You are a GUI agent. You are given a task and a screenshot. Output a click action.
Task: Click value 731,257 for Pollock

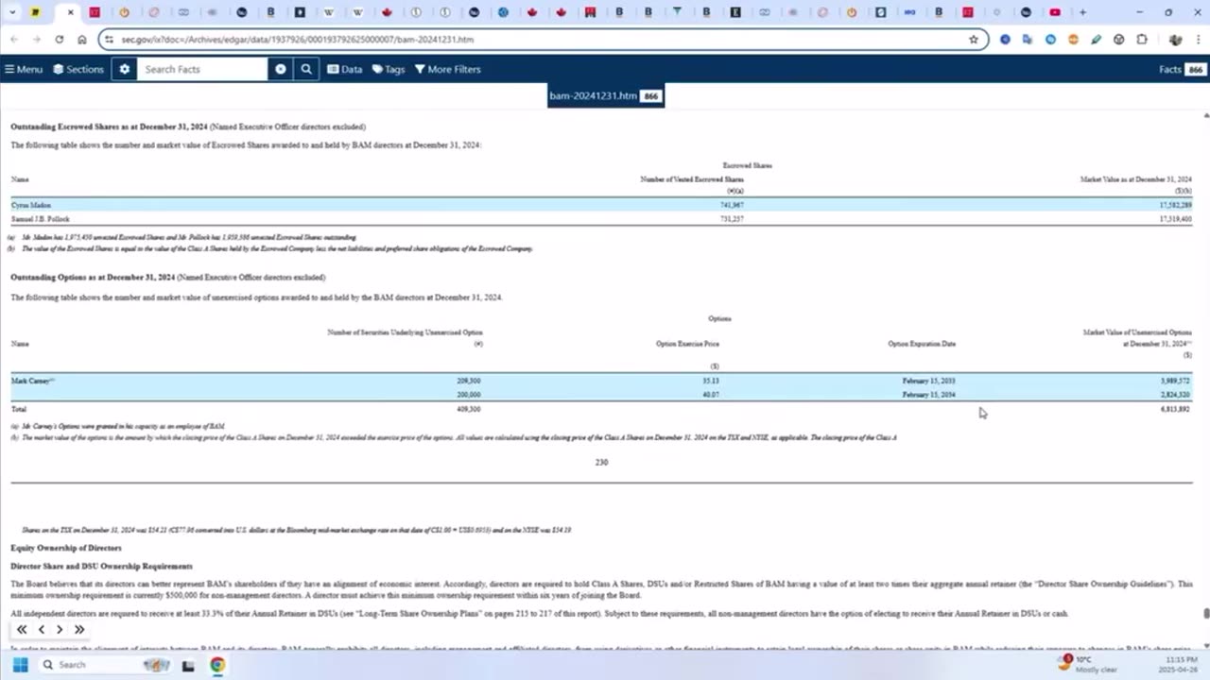pos(732,219)
